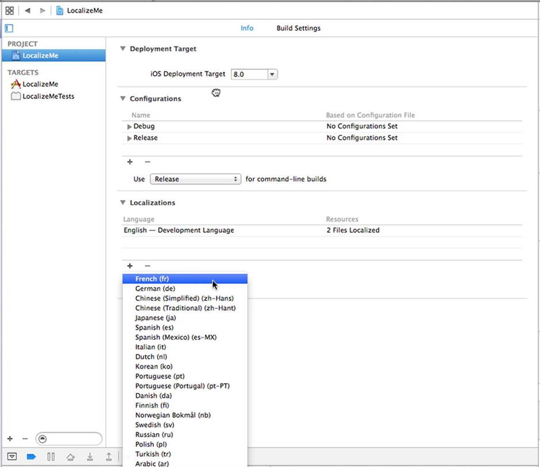Click Release row's No Configurations Set
540x467 pixels.
click(362, 138)
